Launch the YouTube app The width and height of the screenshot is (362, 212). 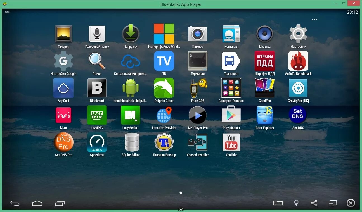[231, 142]
